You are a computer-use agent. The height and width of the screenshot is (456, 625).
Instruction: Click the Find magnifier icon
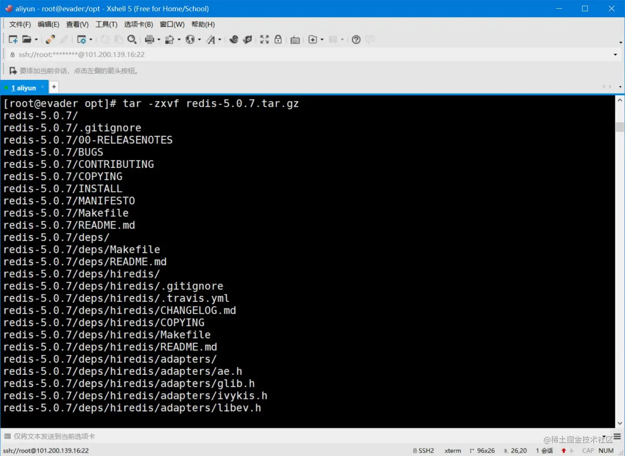(132, 39)
